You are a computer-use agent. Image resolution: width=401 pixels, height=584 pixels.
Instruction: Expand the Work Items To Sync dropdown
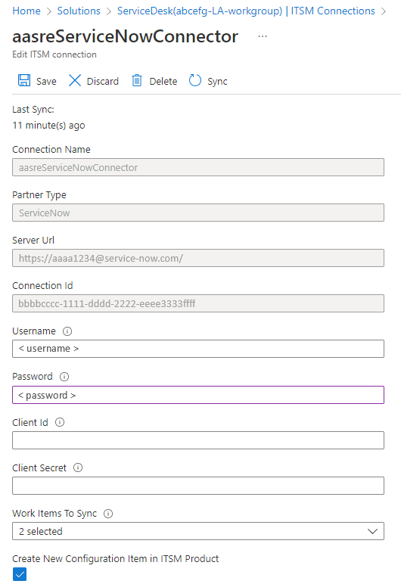click(x=198, y=531)
